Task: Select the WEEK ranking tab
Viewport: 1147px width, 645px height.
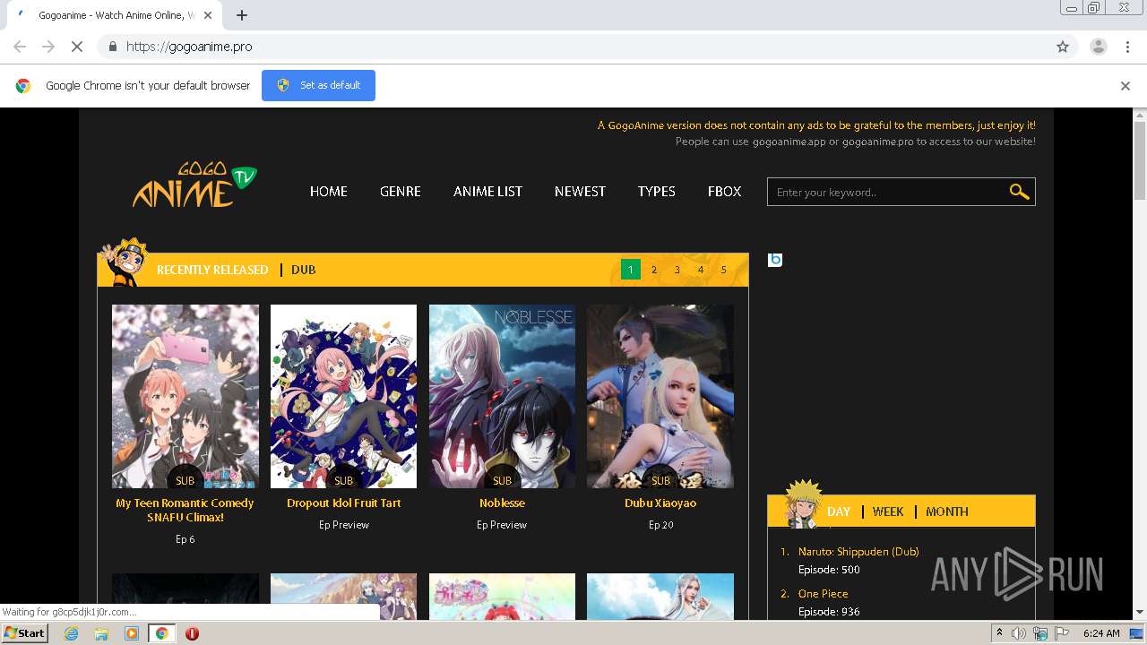Action: coord(888,512)
